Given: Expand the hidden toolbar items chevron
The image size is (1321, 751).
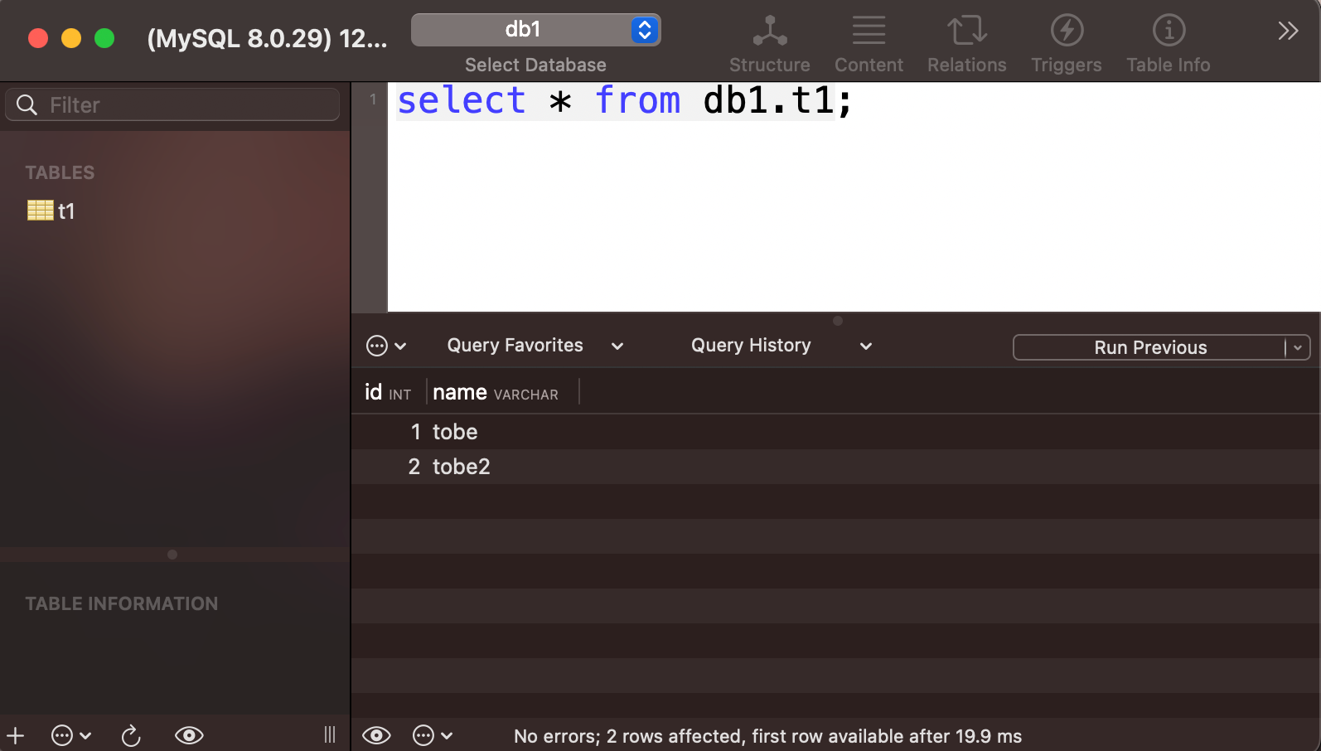Looking at the screenshot, I should tap(1287, 31).
